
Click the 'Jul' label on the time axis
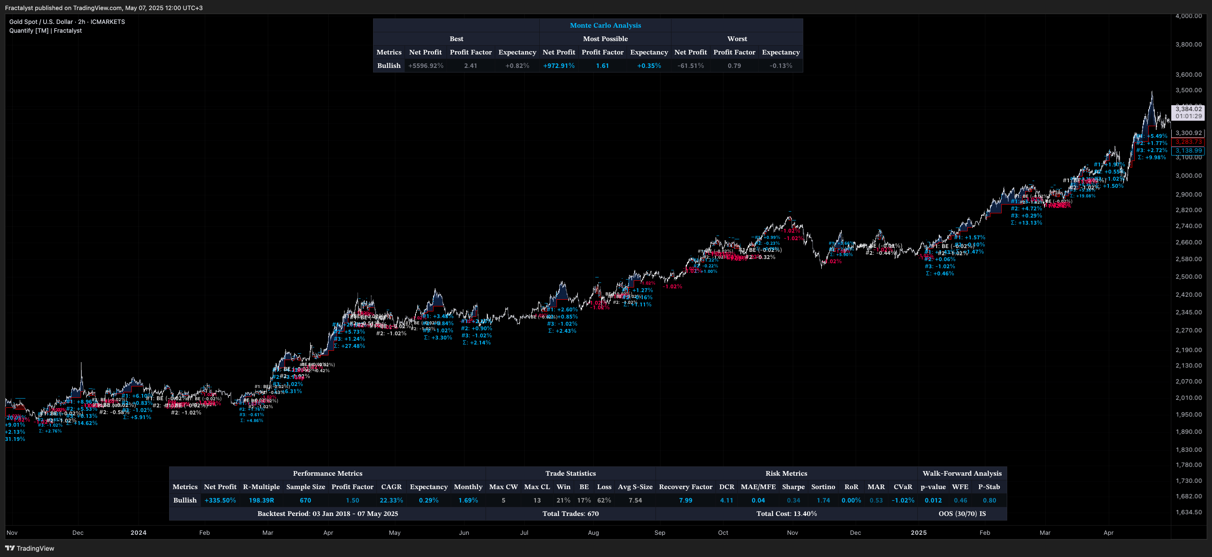pos(524,533)
